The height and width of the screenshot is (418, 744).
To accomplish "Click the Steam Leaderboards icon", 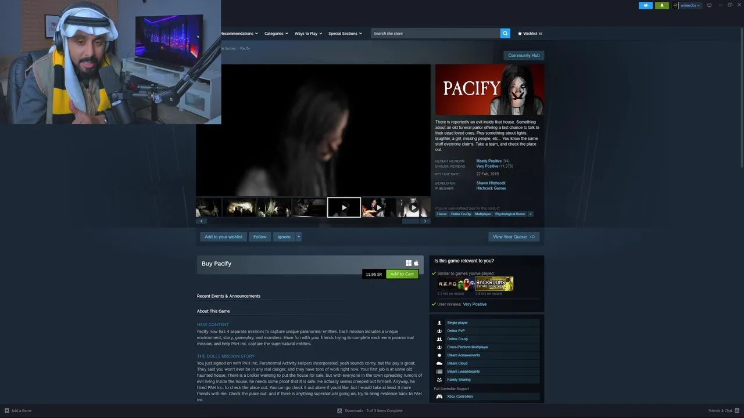I will (439, 372).
